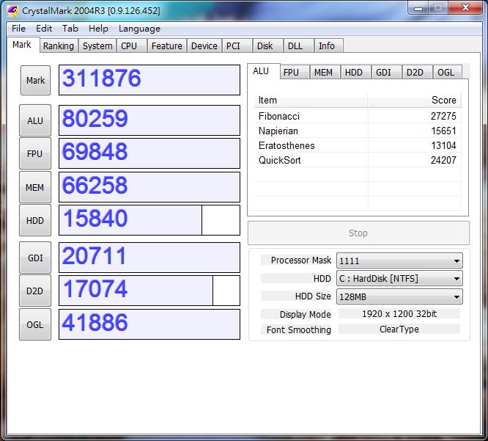Select the Napierian result row
Screen dimensions: 488x441
click(358, 131)
